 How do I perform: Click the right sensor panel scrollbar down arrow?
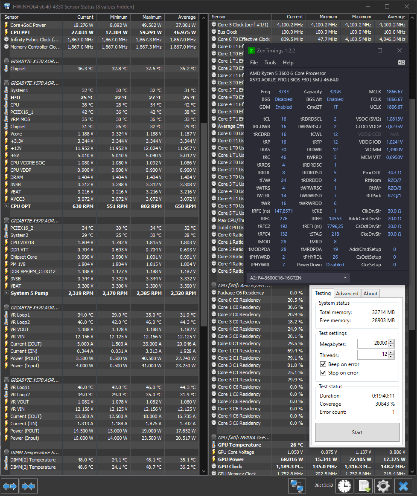tap(412, 471)
